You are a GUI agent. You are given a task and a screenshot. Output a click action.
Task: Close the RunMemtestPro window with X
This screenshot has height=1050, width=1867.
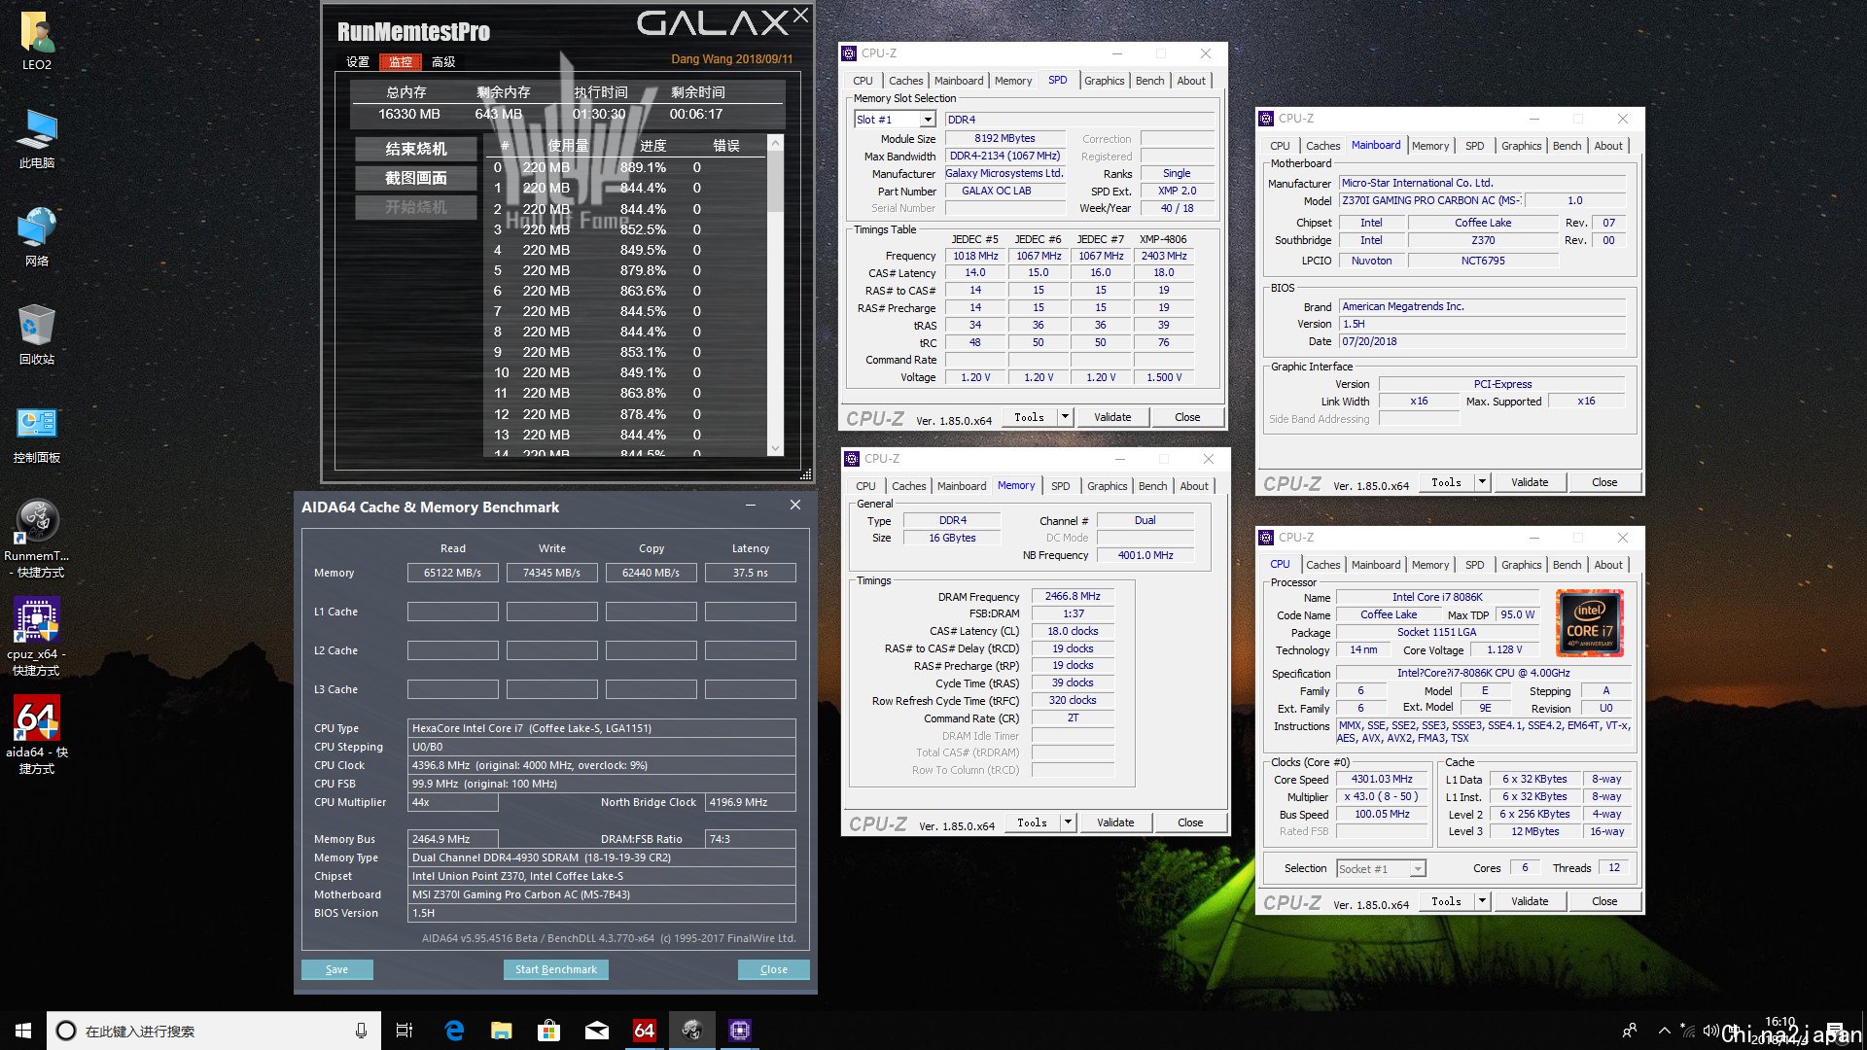pyautogui.click(x=800, y=16)
